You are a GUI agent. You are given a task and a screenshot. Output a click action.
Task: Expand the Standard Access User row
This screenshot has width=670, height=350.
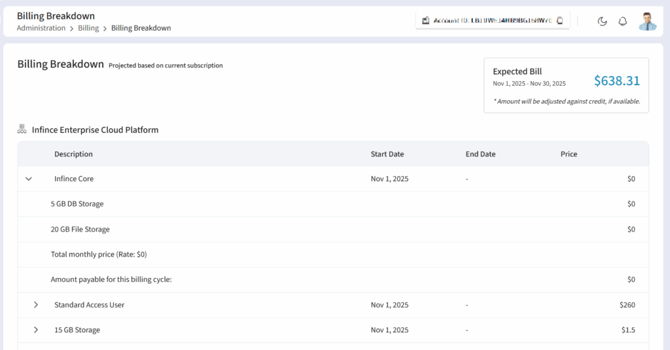(36, 305)
